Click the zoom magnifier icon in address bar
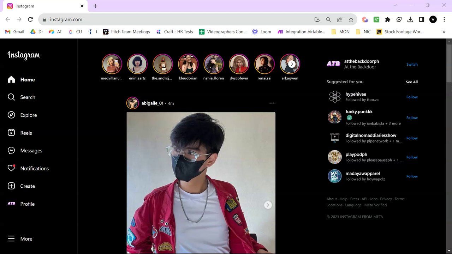Screen dimensions: 452x254 pos(328,20)
